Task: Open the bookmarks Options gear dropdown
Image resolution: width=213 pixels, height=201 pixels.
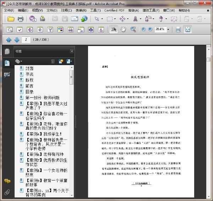Action: [18, 61]
